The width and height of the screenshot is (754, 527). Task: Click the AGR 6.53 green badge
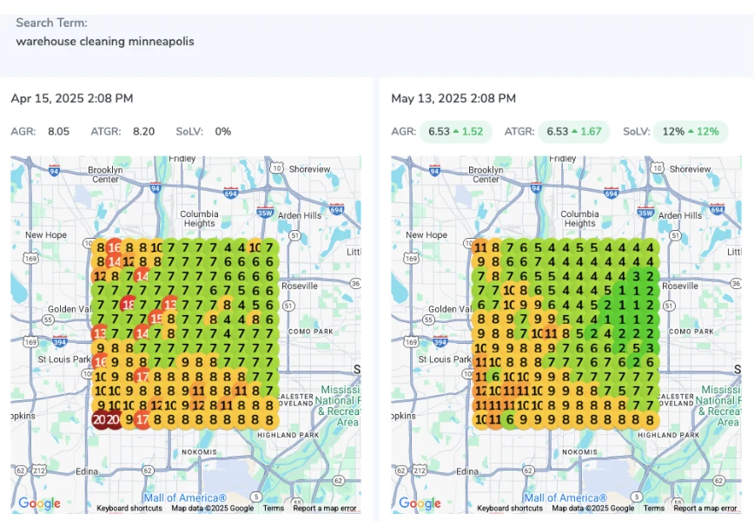455,132
